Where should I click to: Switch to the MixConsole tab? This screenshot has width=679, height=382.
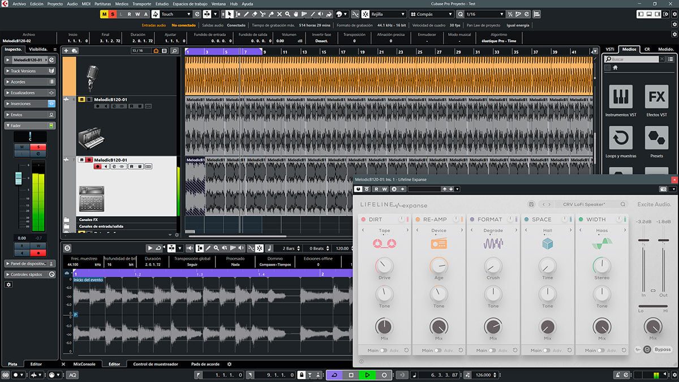(84, 364)
